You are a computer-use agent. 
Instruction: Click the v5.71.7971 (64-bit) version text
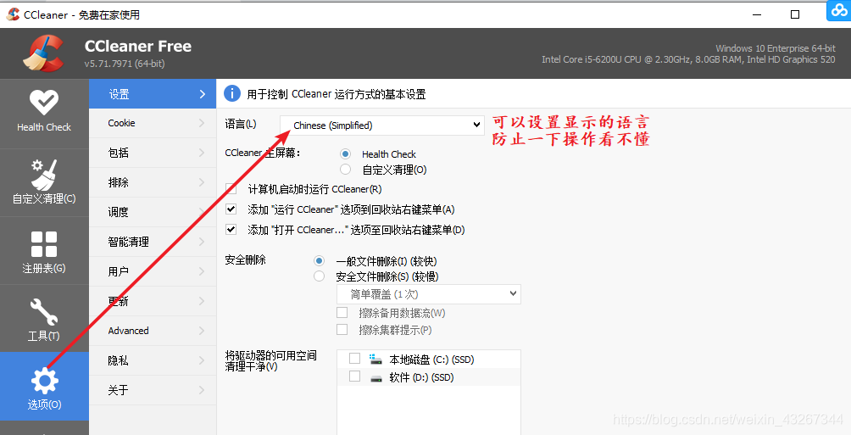(x=125, y=64)
